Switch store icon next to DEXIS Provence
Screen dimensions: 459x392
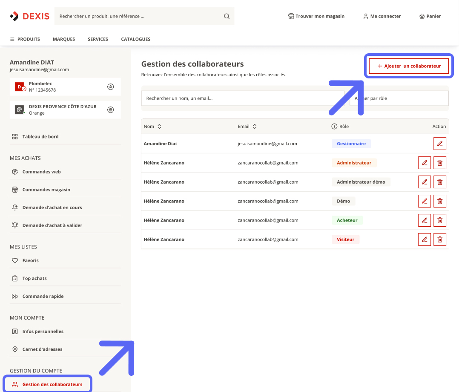110,110
